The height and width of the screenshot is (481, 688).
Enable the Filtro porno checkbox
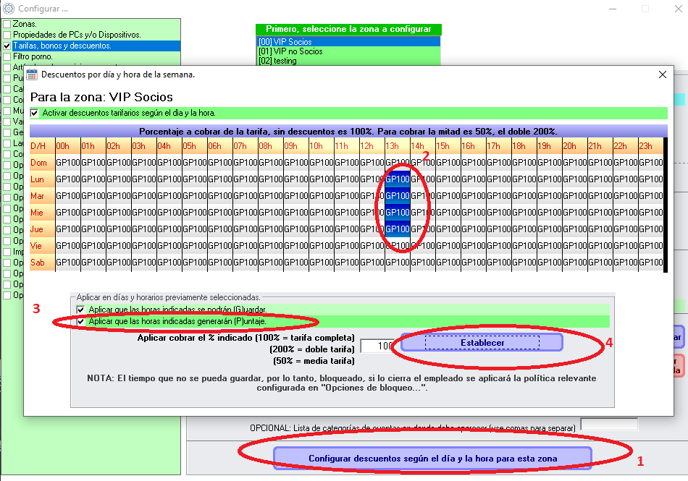(x=7, y=56)
